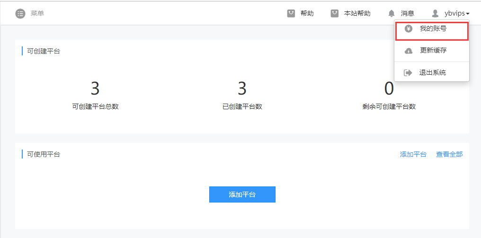Viewport: 481px width, 238px height.
Task: Click the ybvips username text
Action: click(x=454, y=13)
